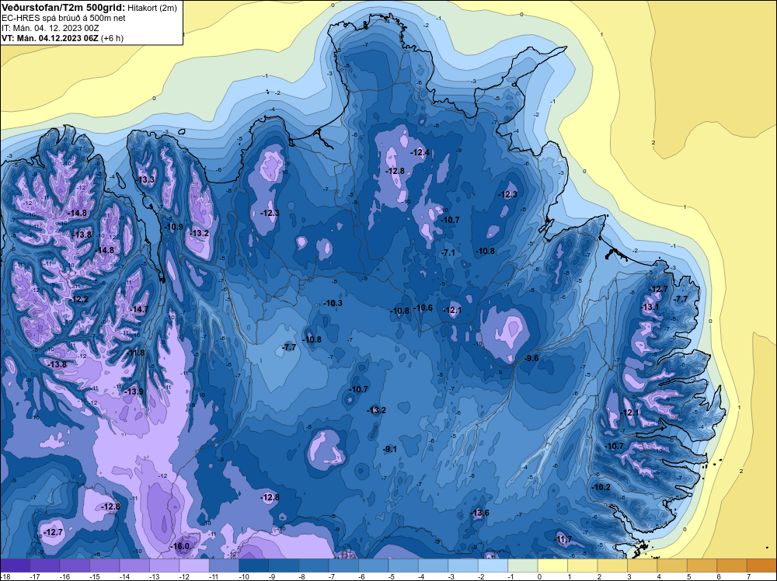Click the legend tick label -15

pyautogui.click(x=94, y=576)
